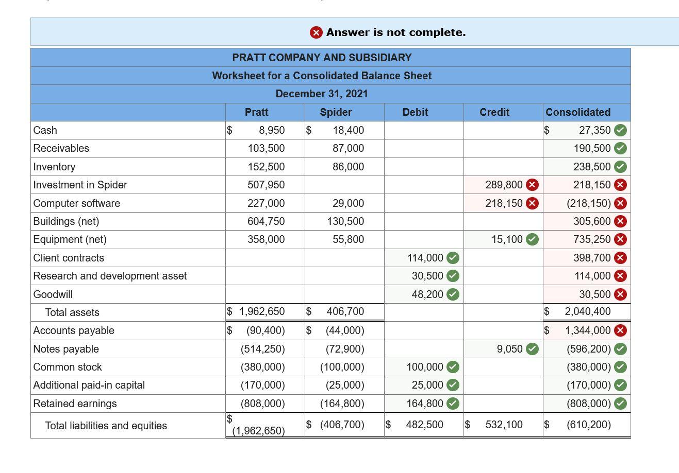Click green check next to Receivables consolidated 190,500

621,148
